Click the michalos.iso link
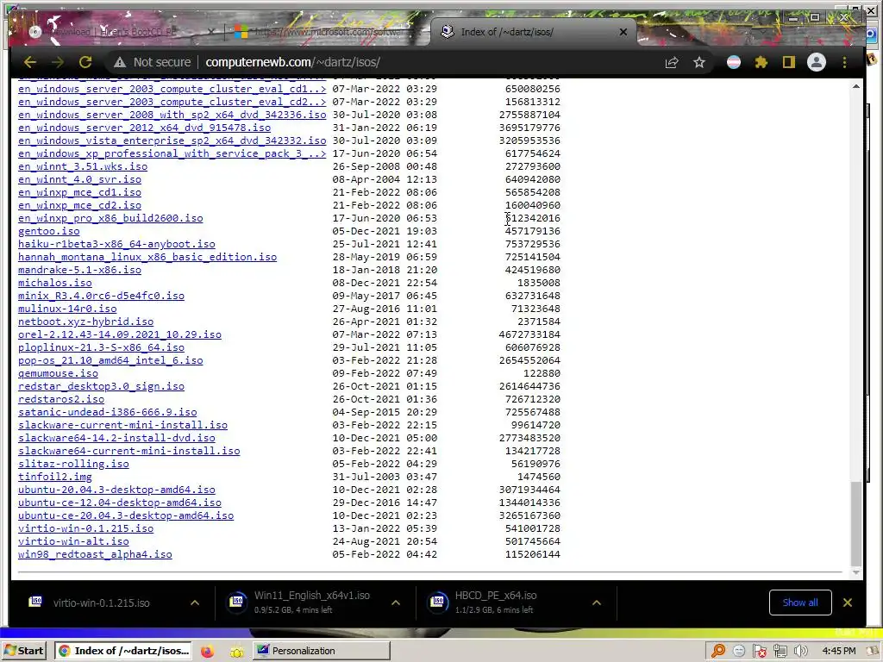Image resolution: width=883 pixels, height=662 pixels. (x=55, y=283)
